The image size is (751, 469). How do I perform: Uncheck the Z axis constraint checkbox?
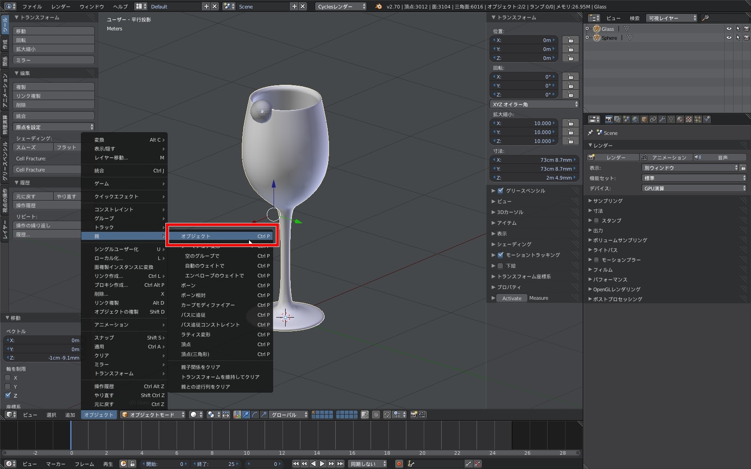click(x=8, y=395)
